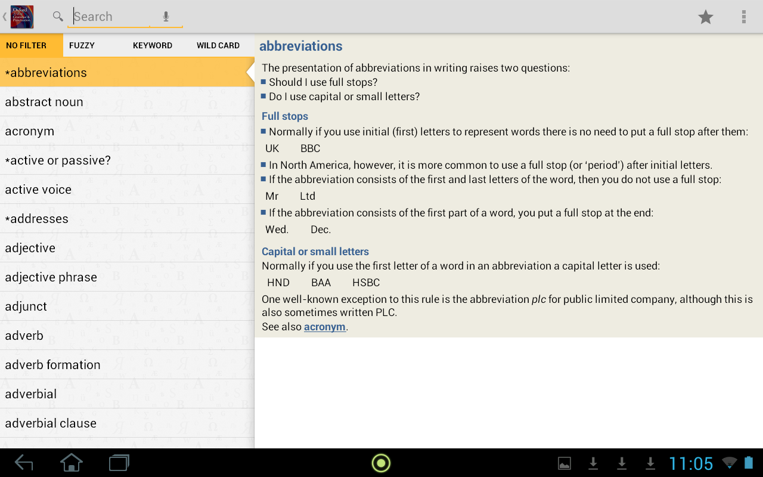Tap the green circle center icon
The height and width of the screenshot is (477, 763).
click(381, 463)
